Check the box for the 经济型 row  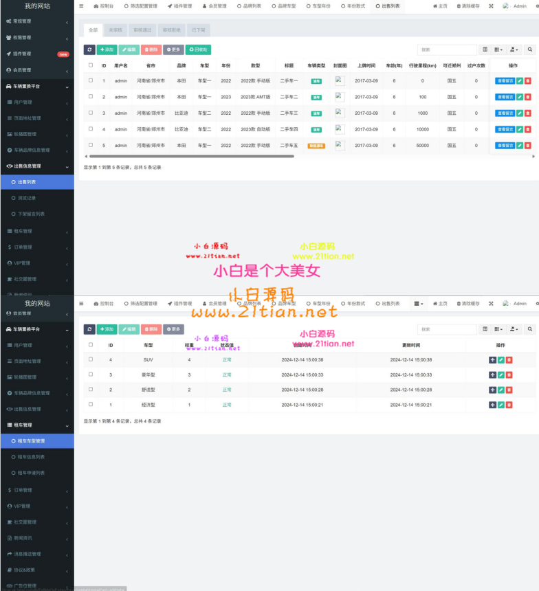[91, 405]
